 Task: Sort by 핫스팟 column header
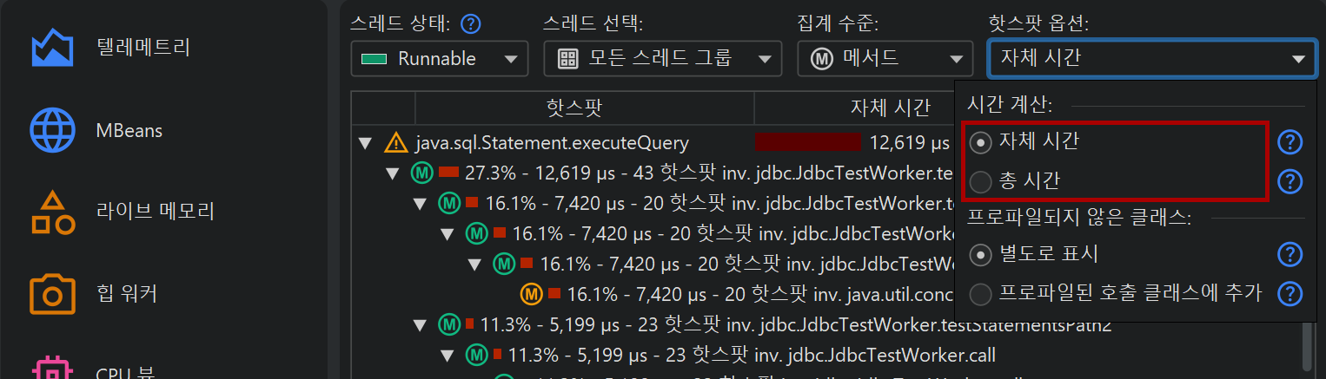coord(585,108)
